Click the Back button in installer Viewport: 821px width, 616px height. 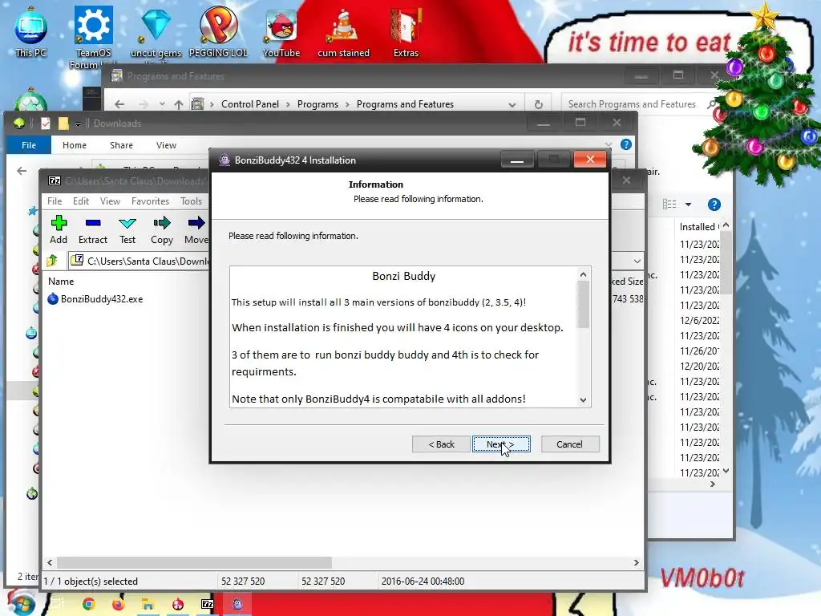(441, 444)
